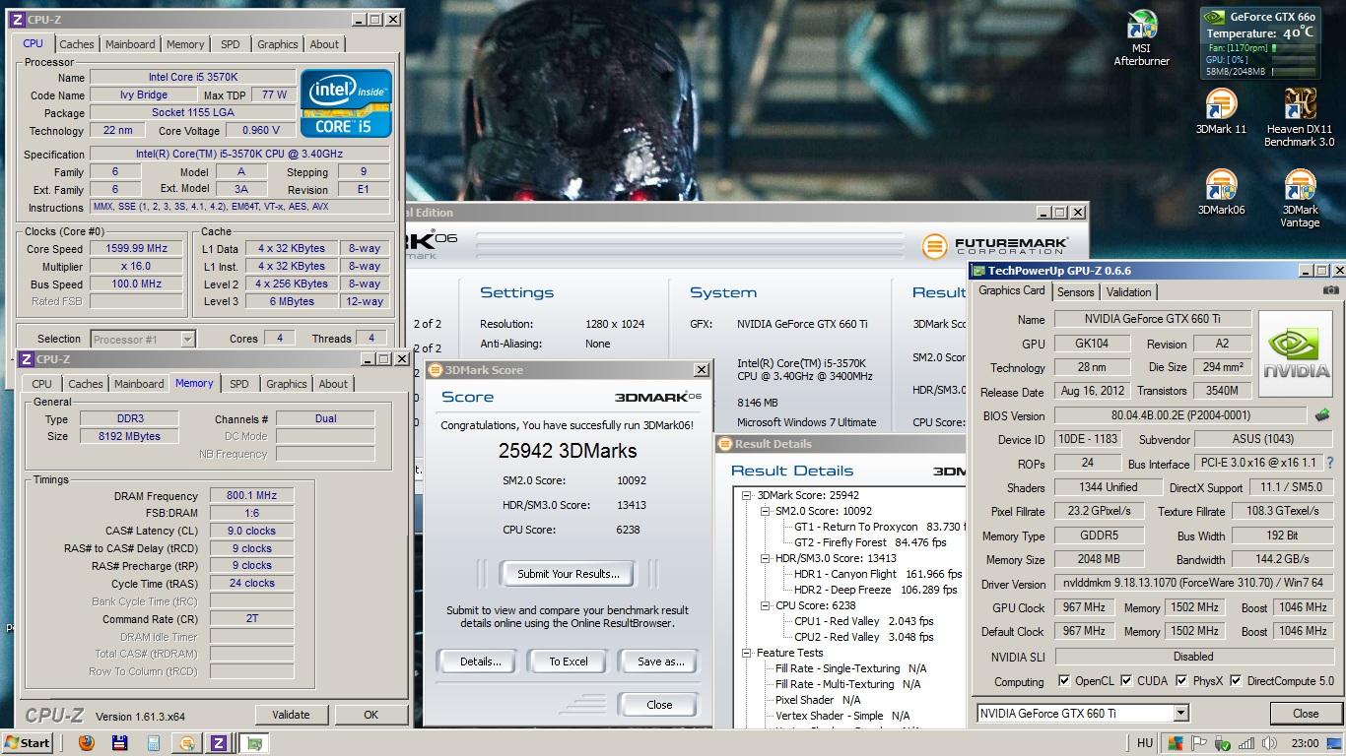Image resolution: width=1346 pixels, height=756 pixels.
Task: Click the Show Desktop icon by the clock
Action: [1336, 743]
